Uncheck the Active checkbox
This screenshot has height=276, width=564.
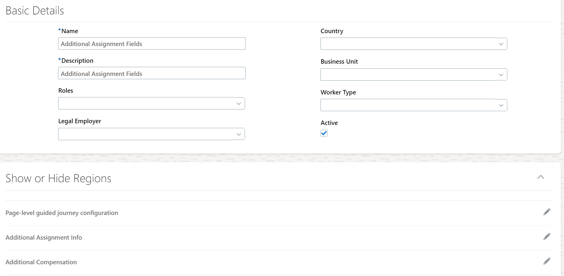coord(324,133)
